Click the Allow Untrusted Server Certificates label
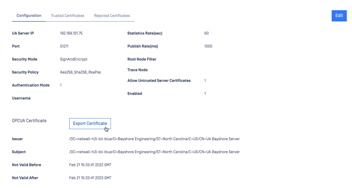352x188 pixels. [x=159, y=80]
